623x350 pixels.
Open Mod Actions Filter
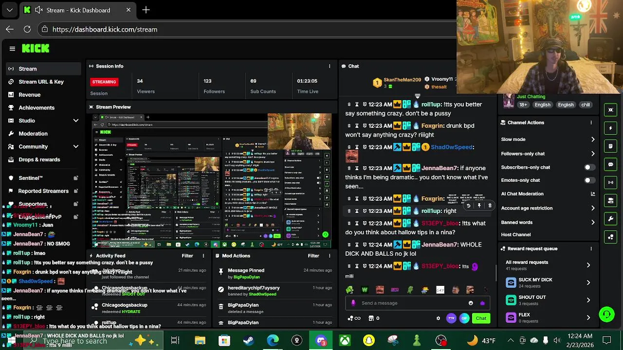pyautogui.click(x=313, y=256)
